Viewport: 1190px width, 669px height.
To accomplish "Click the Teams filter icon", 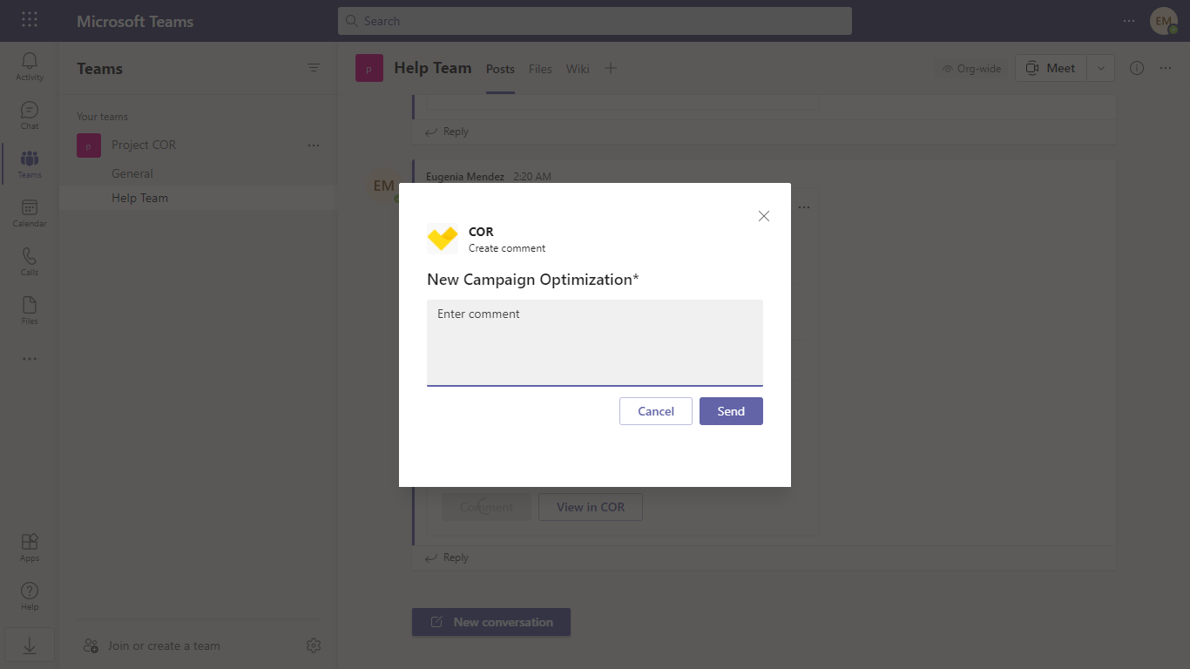I will click(314, 68).
